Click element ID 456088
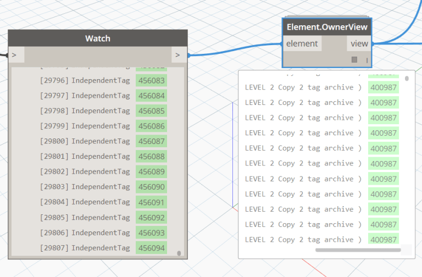The width and height of the screenshot is (422, 277). tap(151, 157)
